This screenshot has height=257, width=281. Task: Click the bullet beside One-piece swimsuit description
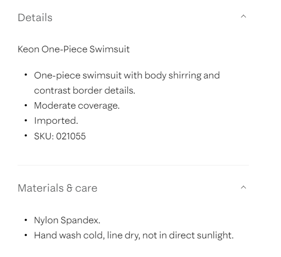point(26,75)
